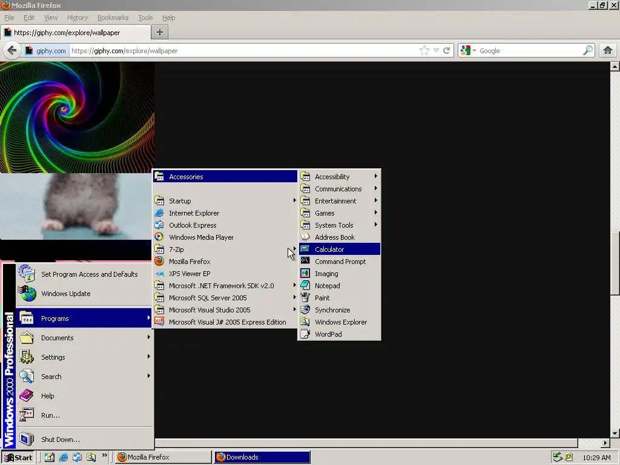This screenshot has width=620, height=465.
Task: Click in the Google search box
Action: tap(530, 51)
